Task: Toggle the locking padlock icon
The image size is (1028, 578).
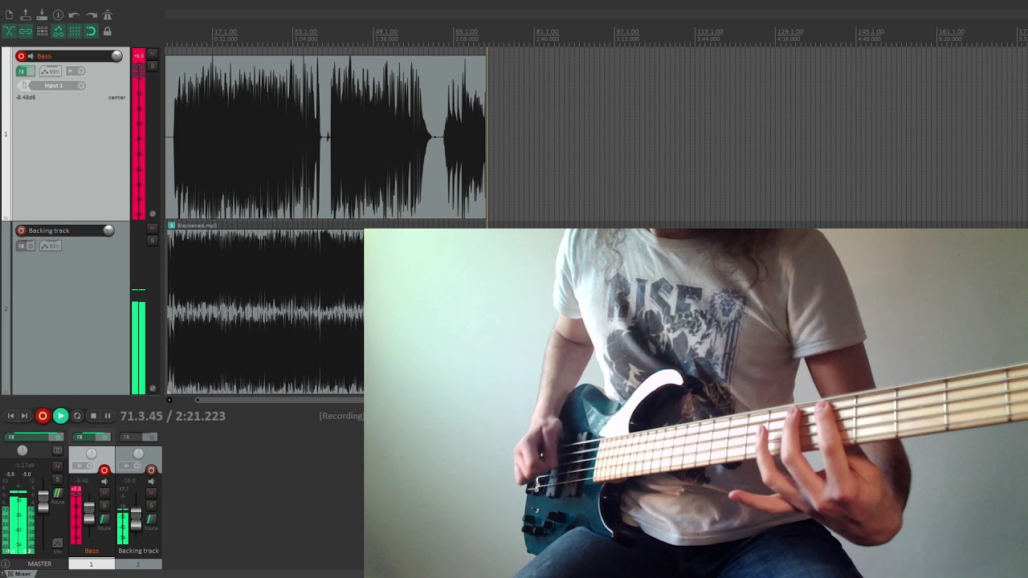Action: coord(108,31)
